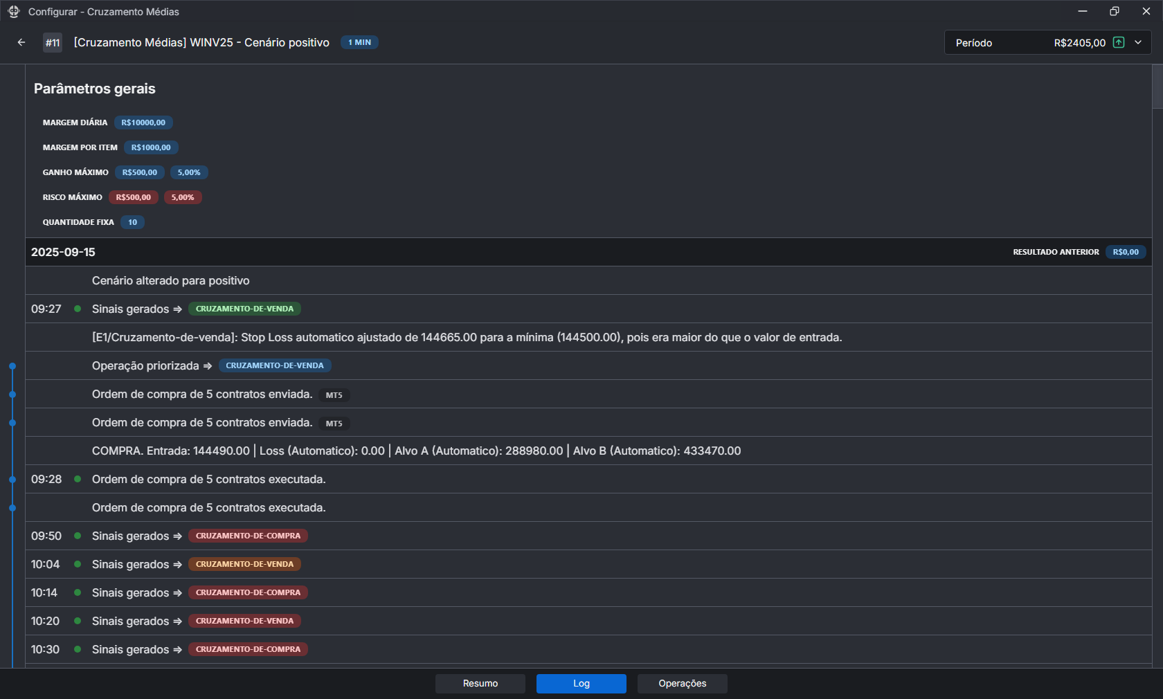1163x699 pixels.
Task: Switch to the Operações tab
Action: [x=682, y=683]
